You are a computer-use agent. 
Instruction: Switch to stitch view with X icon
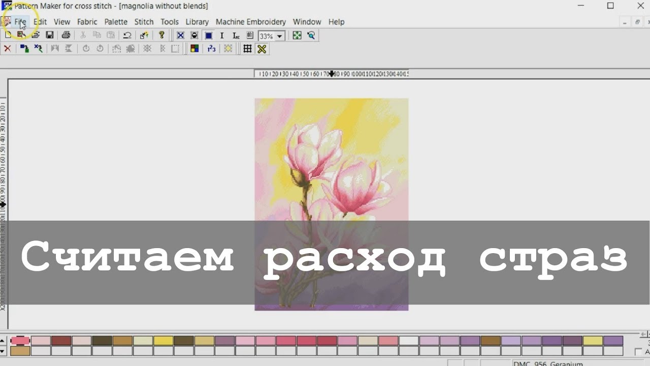point(180,36)
